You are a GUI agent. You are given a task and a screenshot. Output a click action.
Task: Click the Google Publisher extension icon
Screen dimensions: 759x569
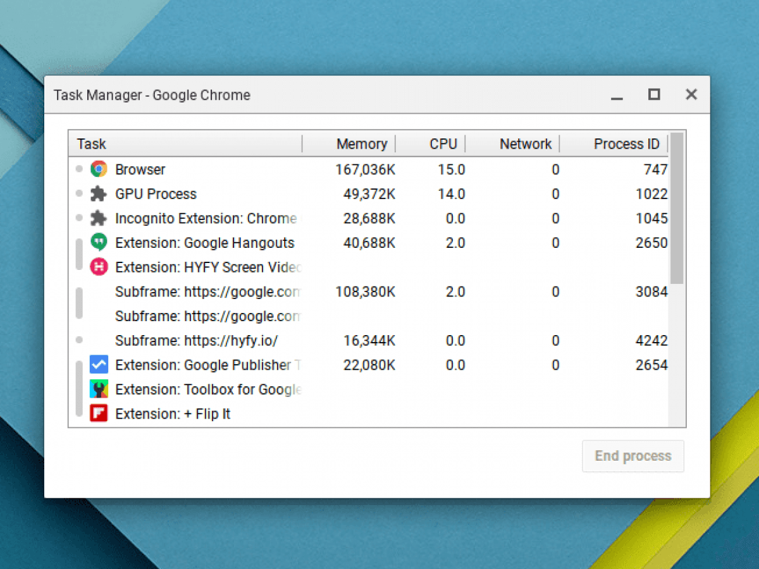(99, 365)
